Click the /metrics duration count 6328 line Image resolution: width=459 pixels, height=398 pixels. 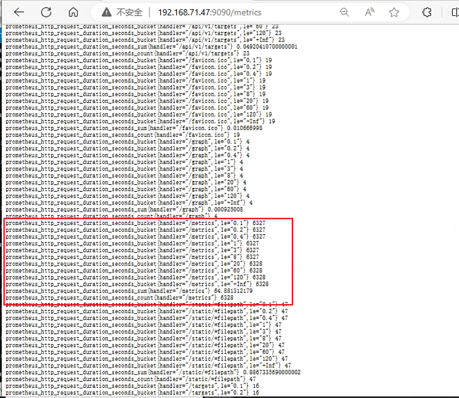coord(120,297)
